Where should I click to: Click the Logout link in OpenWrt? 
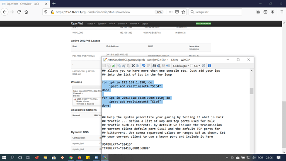[145, 24]
